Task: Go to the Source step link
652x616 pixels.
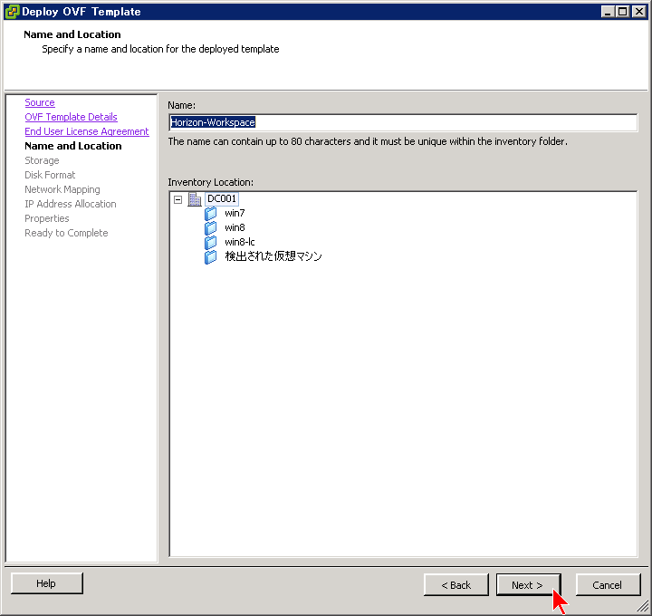Action: pyautogui.click(x=40, y=102)
